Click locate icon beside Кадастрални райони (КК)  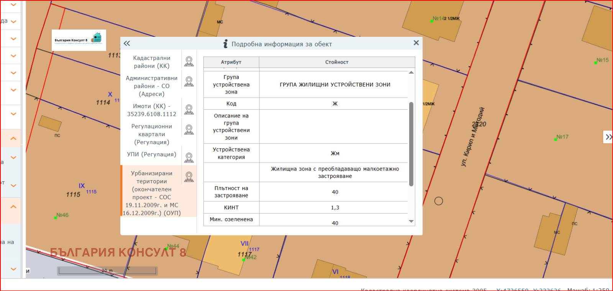pyautogui.click(x=189, y=61)
